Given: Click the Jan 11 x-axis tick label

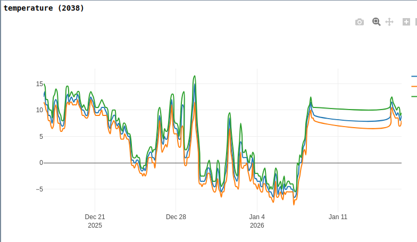Looking at the screenshot, I should click(x=338, y=217).
